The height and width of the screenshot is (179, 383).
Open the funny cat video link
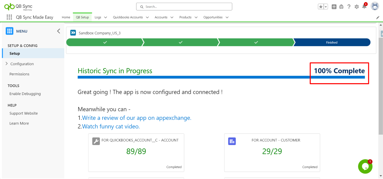111,126
